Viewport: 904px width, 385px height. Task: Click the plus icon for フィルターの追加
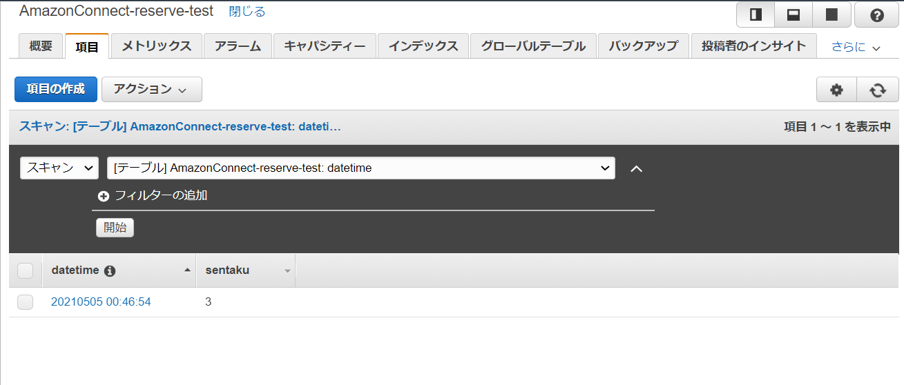click(104, 196)
